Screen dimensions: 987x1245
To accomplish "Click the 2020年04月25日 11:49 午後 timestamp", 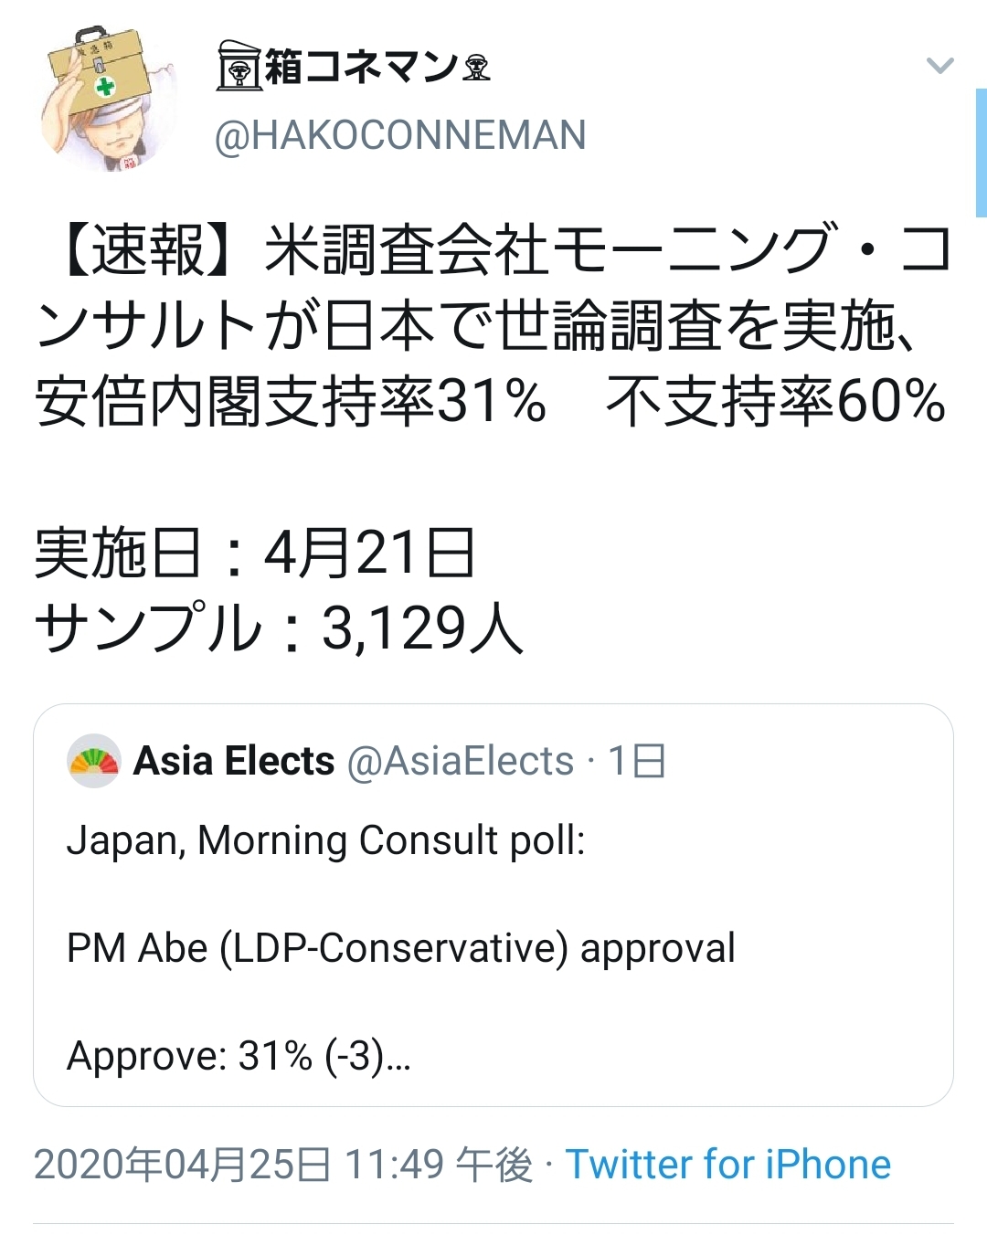I will pos(282,1165).
